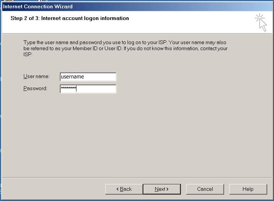The height and width of the screenshot is (201, 274).
Task: Click the masked asterisks in the Password box
Action: pyautogui.click(x=68, y=89)
